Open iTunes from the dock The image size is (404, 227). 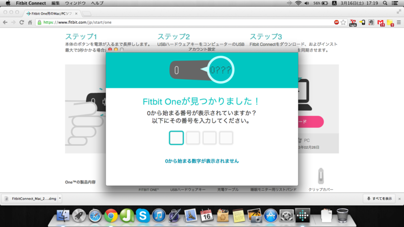click(159, 215)
